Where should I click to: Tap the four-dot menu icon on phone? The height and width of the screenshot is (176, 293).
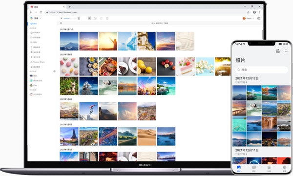pos(286,51)
